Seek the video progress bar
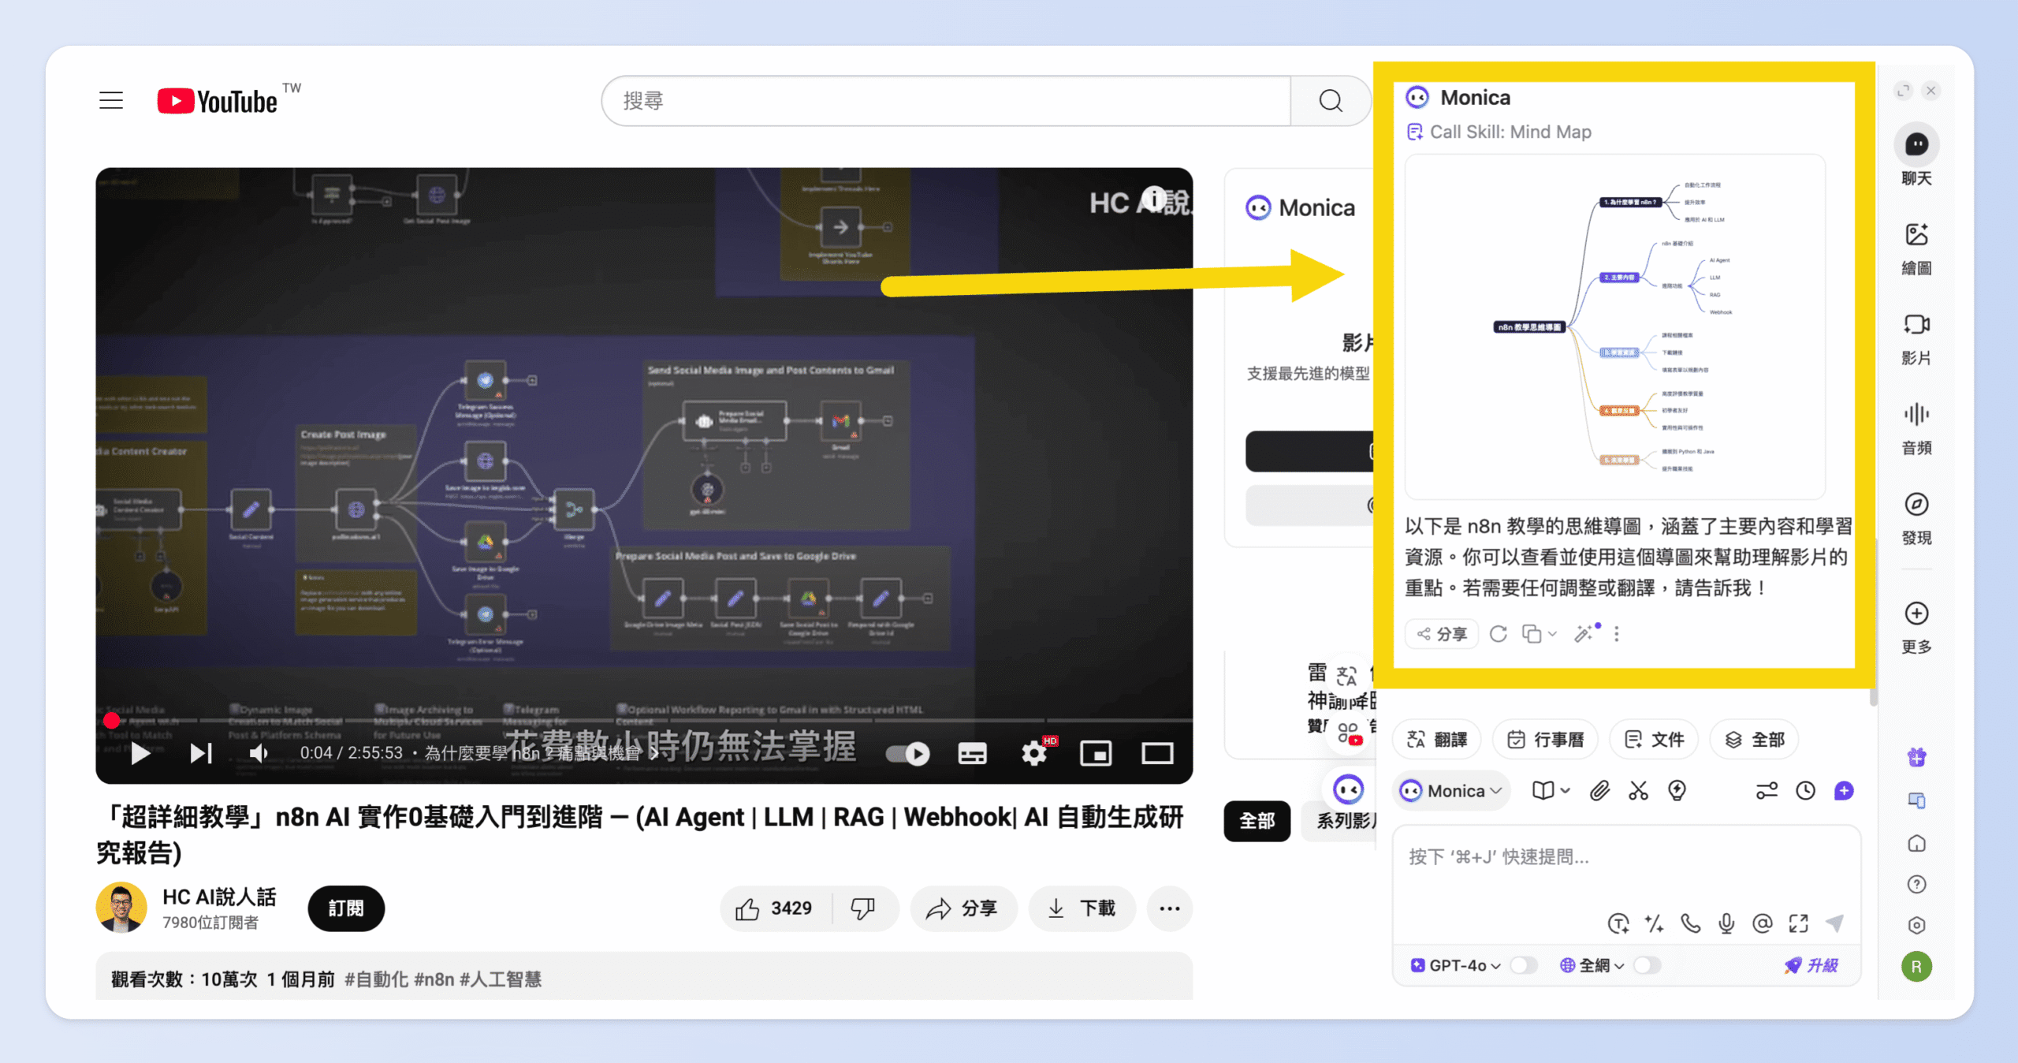The width and height of the screenshot is (2018, 1063). [x=644, y=720]
